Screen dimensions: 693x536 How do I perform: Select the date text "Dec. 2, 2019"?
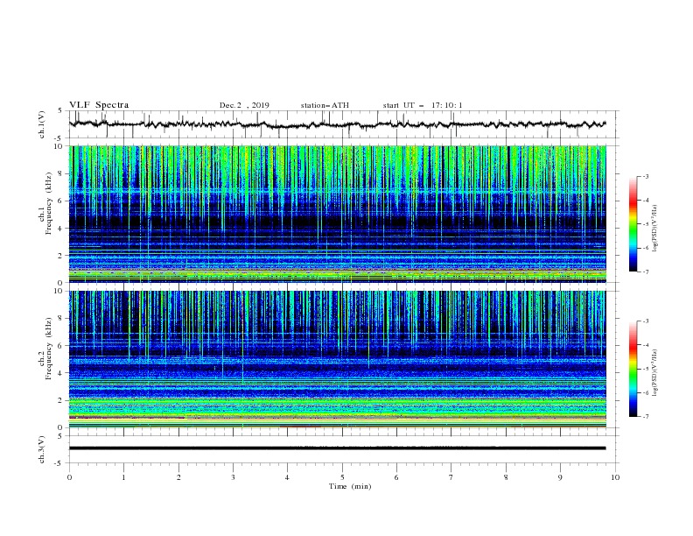[244, 105]
